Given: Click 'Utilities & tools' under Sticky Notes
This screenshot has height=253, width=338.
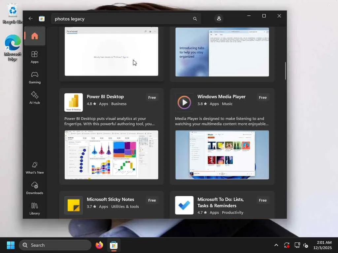Looking at the screenshot, I should pyautogui.click(x=125, y=207).
